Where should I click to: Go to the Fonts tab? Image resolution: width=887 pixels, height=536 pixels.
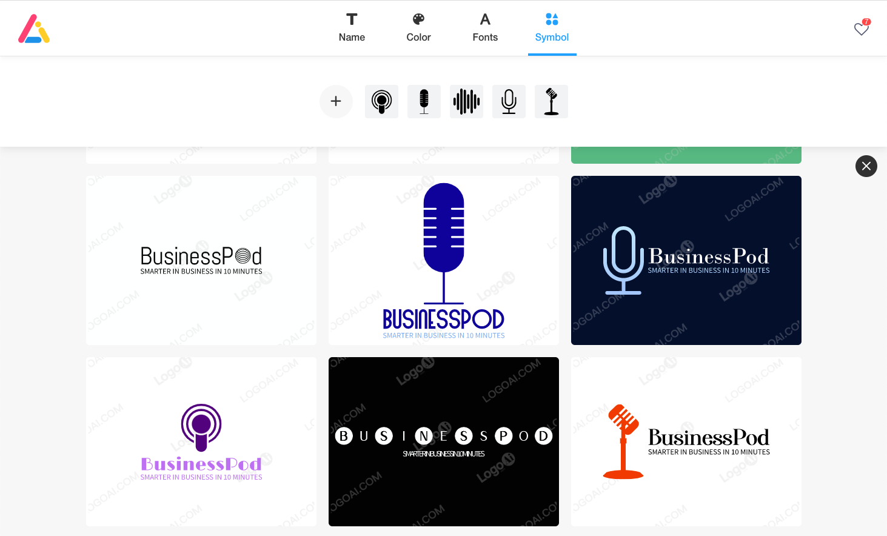click(x=485, y=28)
